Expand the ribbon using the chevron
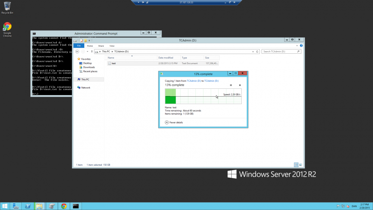 coord(298,46)
